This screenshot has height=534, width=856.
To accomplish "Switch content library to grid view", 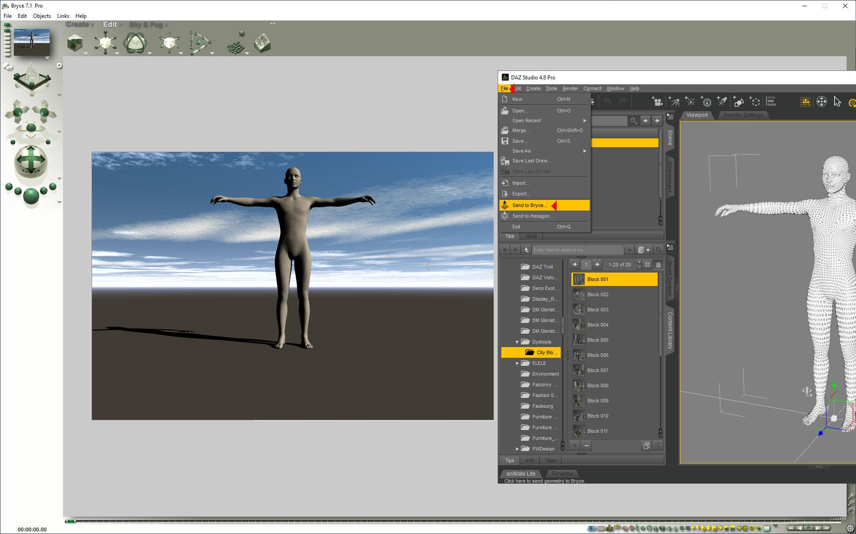I will click(647, 265).
